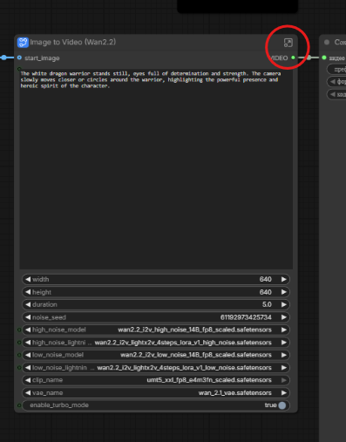The height and width of the screenshot is (442, 346).
Task: Increase width value with right arrow
Action: click(284, 279)
